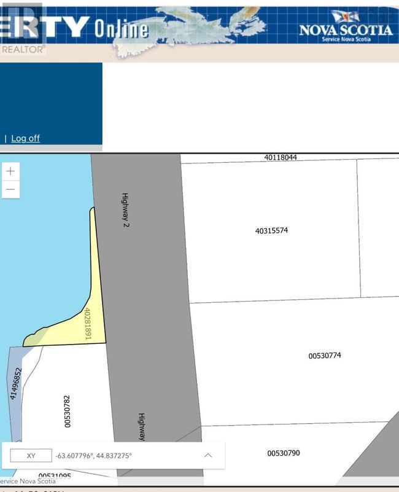Click the REALTOR text in the header

pos(23,49)
